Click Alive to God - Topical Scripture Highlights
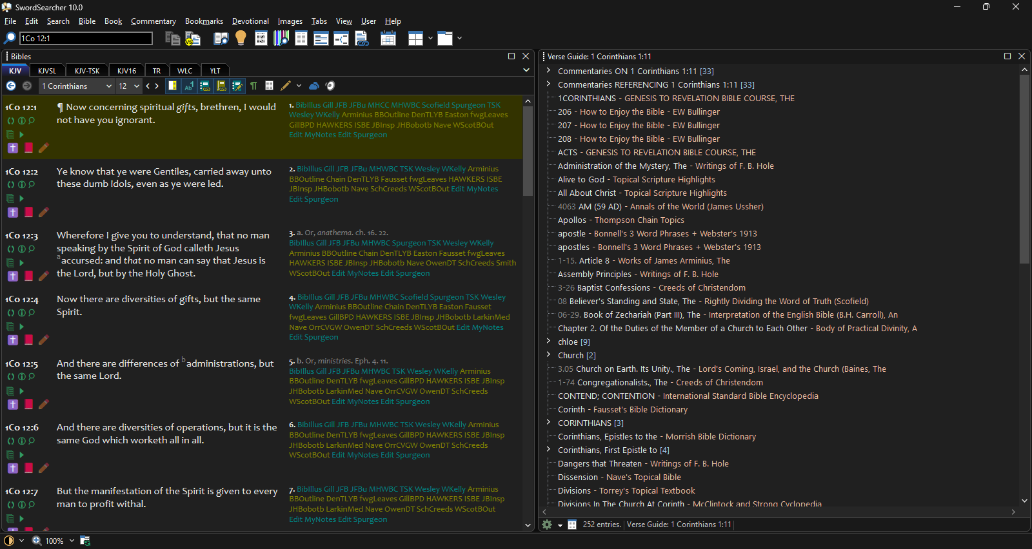 point(637,180)
